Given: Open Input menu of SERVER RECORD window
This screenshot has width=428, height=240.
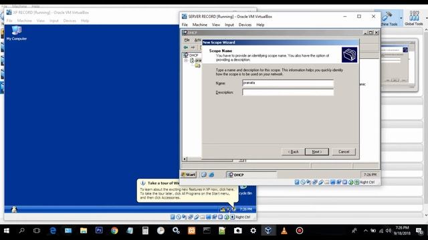Looking at the screenshot, I should (x=229, y=25).
